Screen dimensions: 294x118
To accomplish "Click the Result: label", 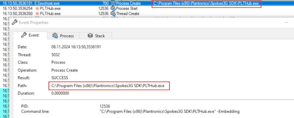I will (x=24, y=78).
